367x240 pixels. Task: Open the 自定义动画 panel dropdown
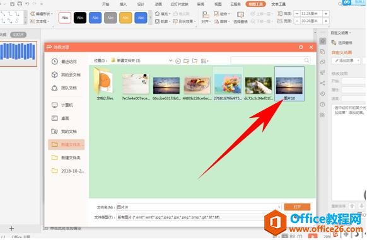[341, 33]
